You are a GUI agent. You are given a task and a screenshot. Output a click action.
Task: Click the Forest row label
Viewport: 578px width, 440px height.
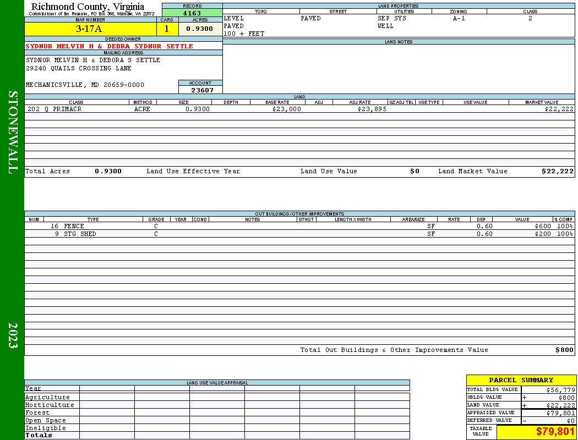37,413
